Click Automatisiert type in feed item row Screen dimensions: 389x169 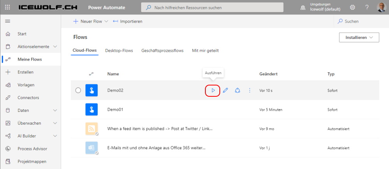[338, 129]
